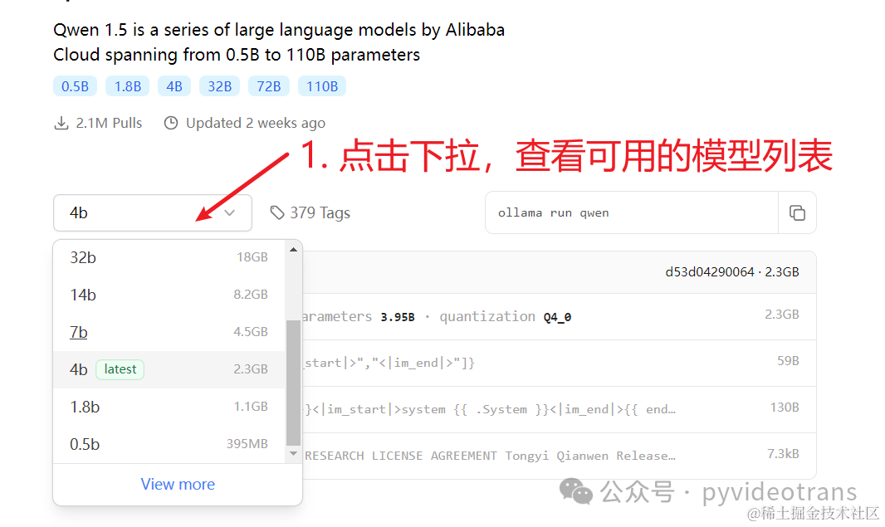Click the Updated 2 weeks ago text
The height and width of the screenshot is (527, 885).
point(256,123)
